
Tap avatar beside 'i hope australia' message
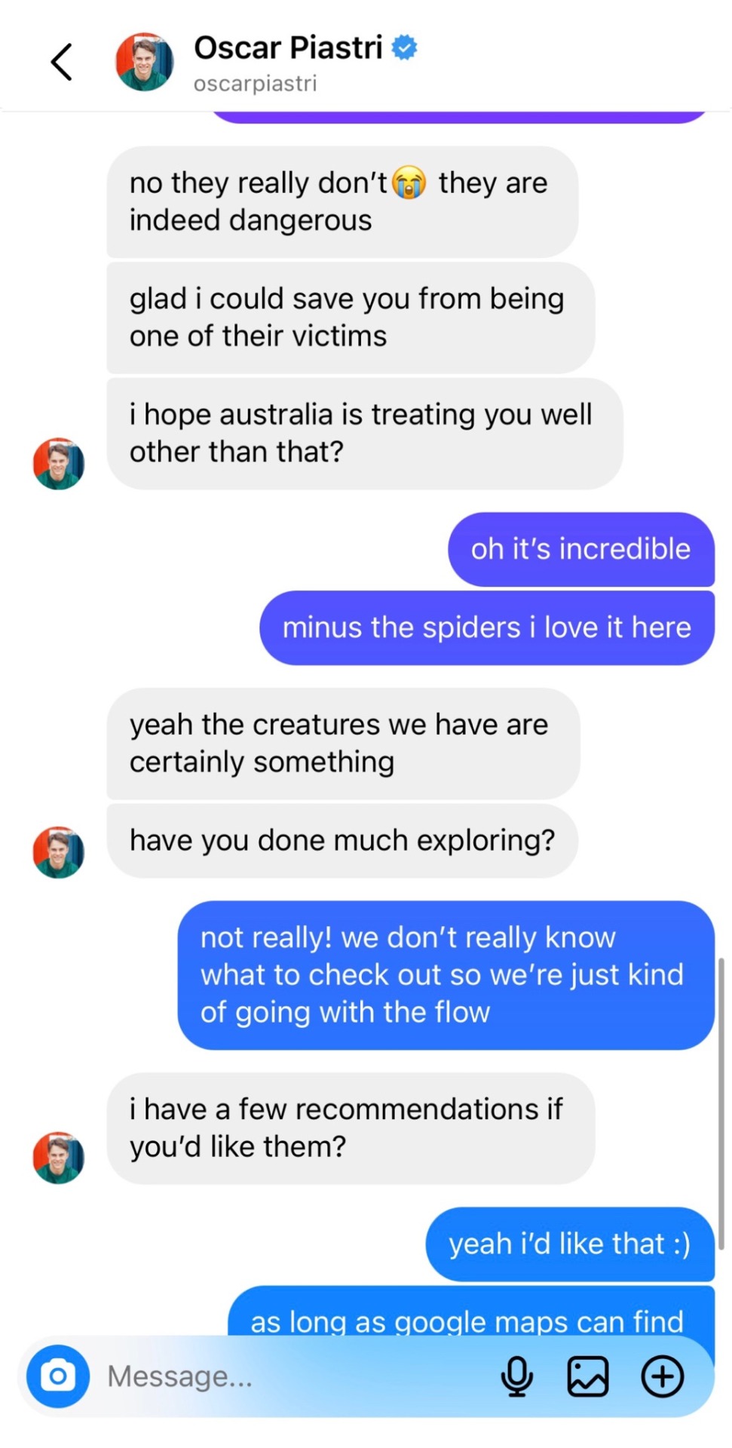[x=59, y=464]
